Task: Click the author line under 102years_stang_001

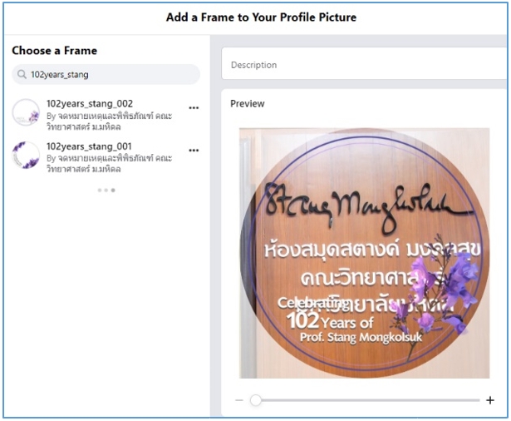Action: pyautogui.click(x=108, y=163)
